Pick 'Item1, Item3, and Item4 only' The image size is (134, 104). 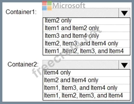[86, 88]
